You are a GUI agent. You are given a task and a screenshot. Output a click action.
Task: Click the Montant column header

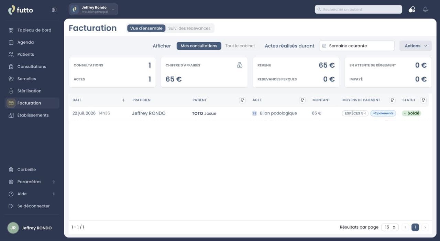tap(321, 100)
